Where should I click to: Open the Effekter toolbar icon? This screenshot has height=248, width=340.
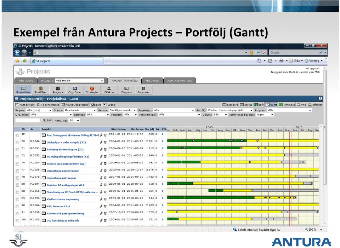(109, 90)
